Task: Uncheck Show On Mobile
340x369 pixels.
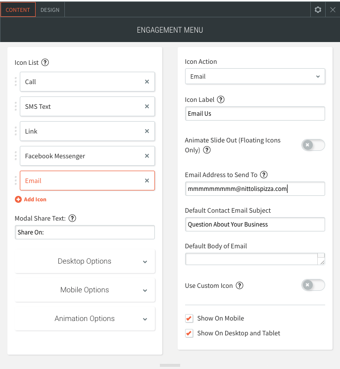Action: tap(189, 319)
